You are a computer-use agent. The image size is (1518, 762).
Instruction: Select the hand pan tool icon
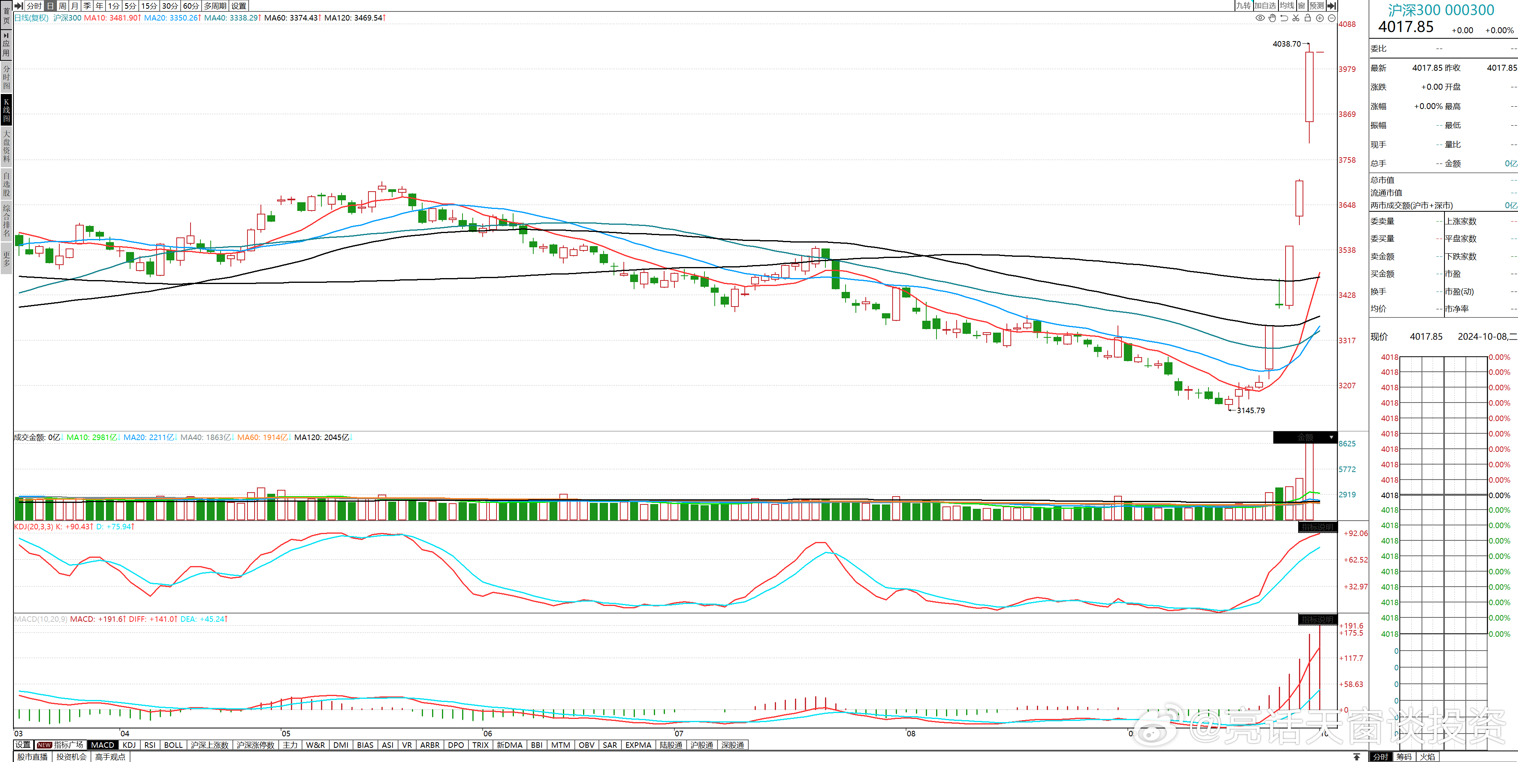tap(1272, 18)
